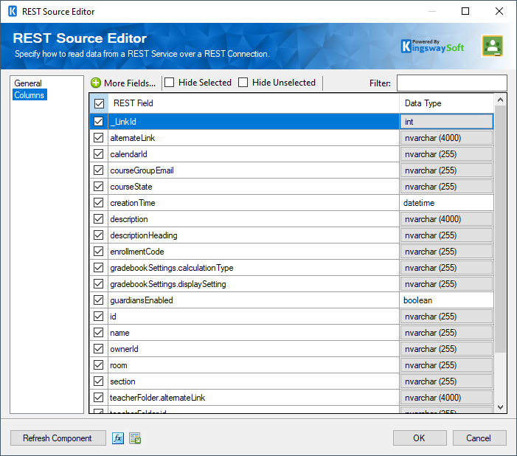Image resolution: width=517 pixels, height=456 pixels.
Task: Click the OK button
Action: (420, 438)
